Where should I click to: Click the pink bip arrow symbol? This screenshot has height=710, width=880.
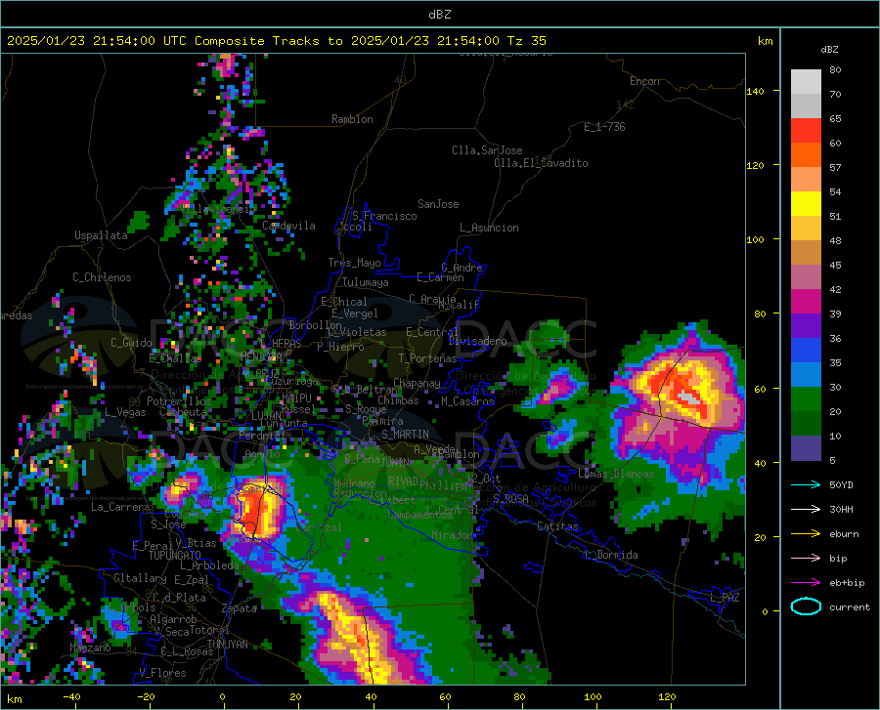(806, 559)
